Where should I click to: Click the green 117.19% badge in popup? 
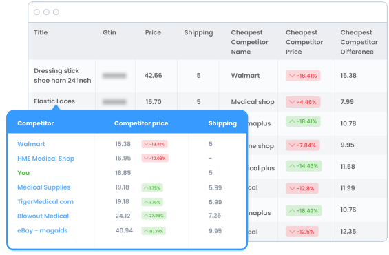click(x=154, y=231)
